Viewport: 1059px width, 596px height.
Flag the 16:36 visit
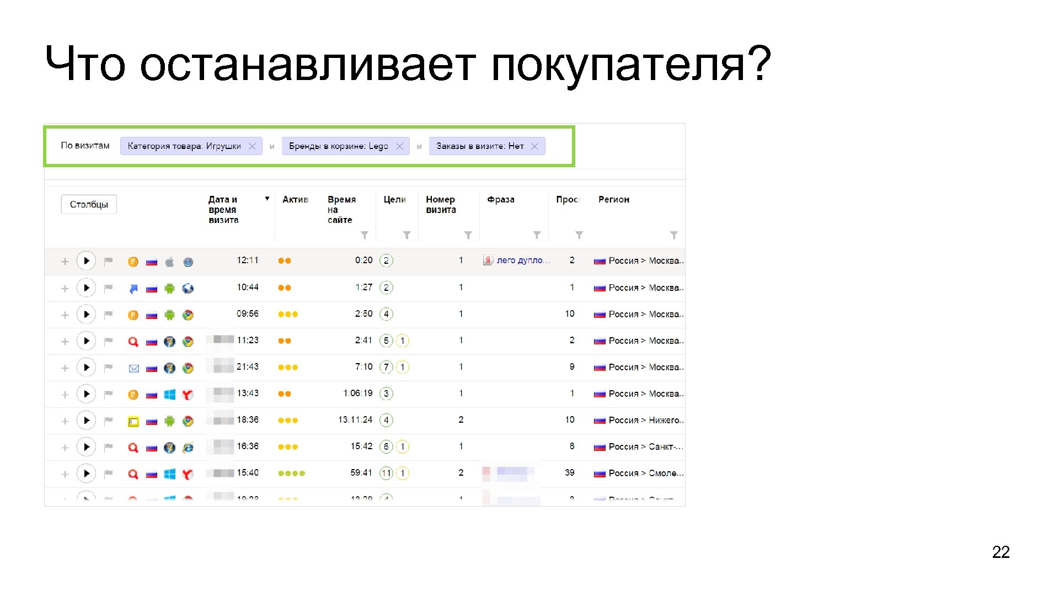[109, 447]
